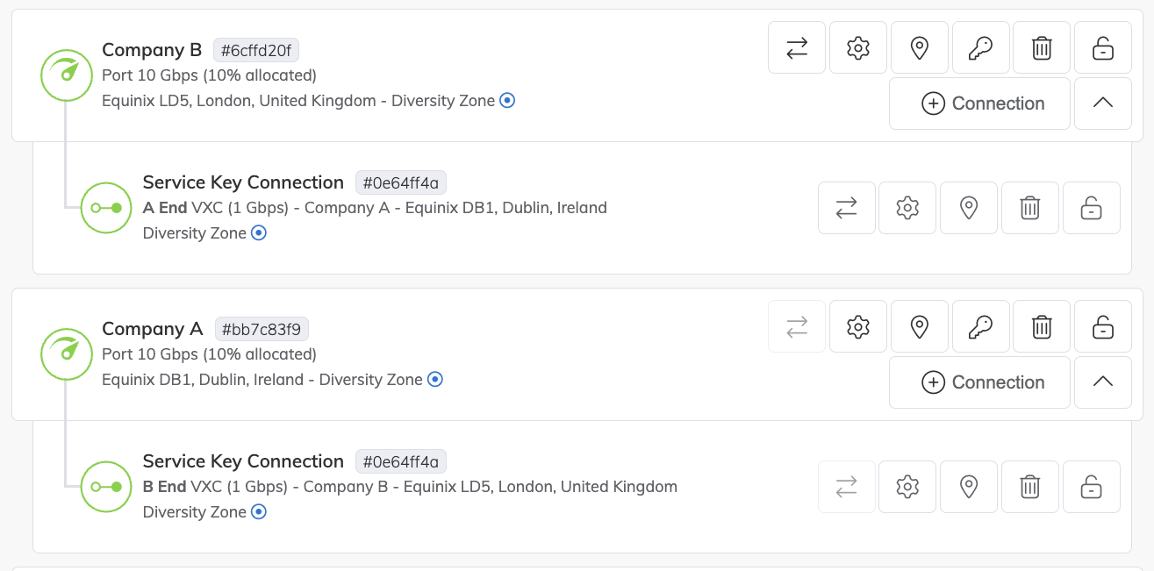The width and height of the screenshot is (1154, 571).
Task: Toggle Company A port lock icon
Action: [x=1103, y=326]
